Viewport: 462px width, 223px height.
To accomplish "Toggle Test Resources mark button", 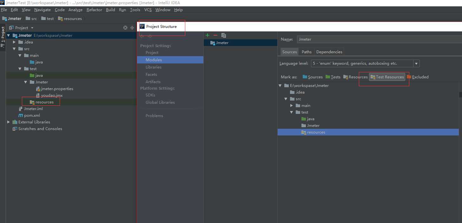I will pos(387,77).
